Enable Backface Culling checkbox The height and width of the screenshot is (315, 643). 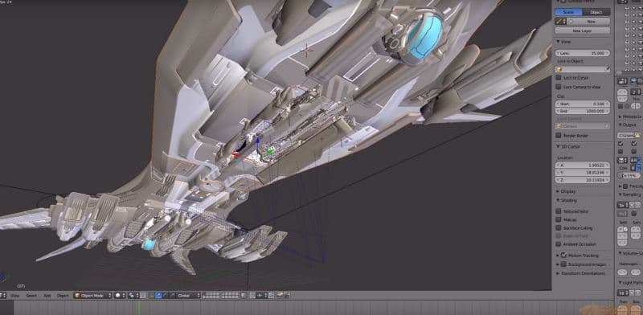pyautogui.click(x=558, y=227)
